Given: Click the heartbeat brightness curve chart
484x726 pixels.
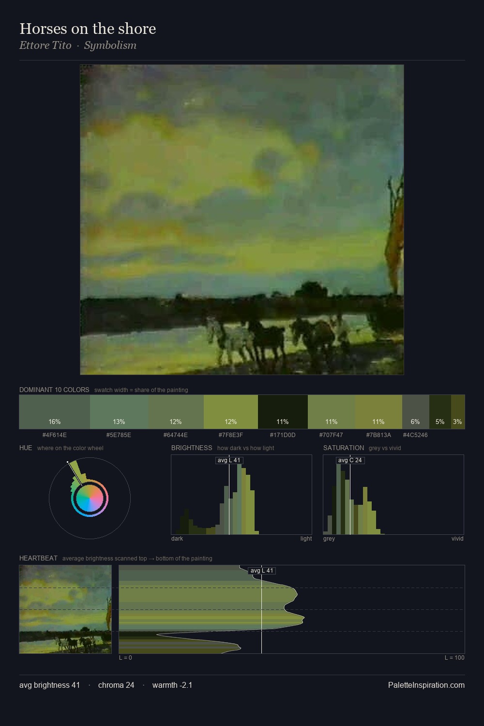Looking at the screenshot, I should (x=292, y=609).
